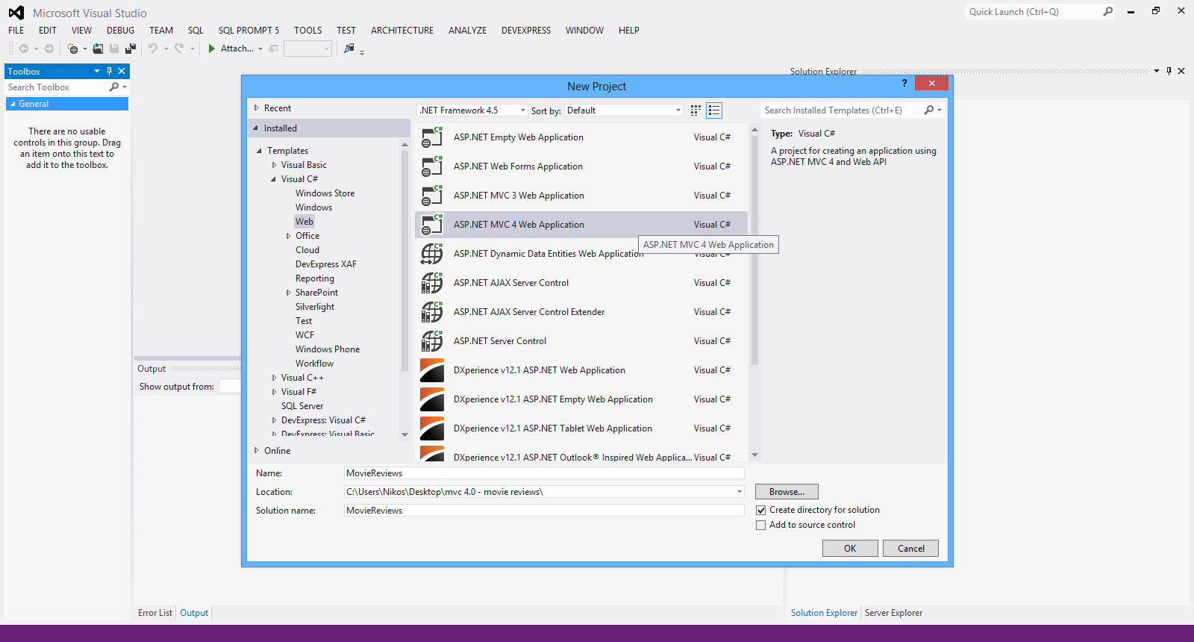This screenshot has width=1194, height=642.
Task: Select the Silverlight category
Action: click(315, 307)
